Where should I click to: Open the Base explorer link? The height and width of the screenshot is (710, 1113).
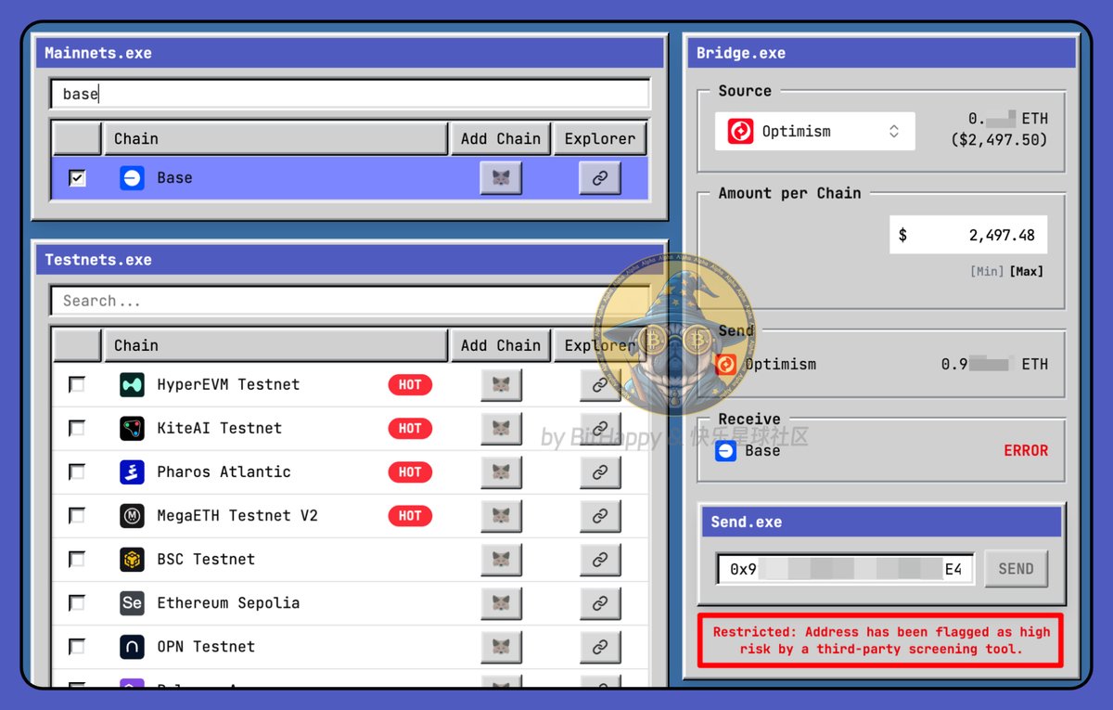coord(600,178)
